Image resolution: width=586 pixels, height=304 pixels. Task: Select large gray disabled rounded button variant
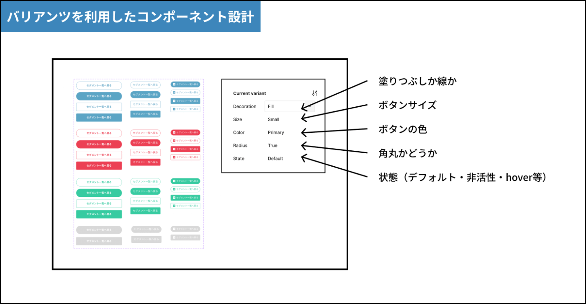pos(99,230)
